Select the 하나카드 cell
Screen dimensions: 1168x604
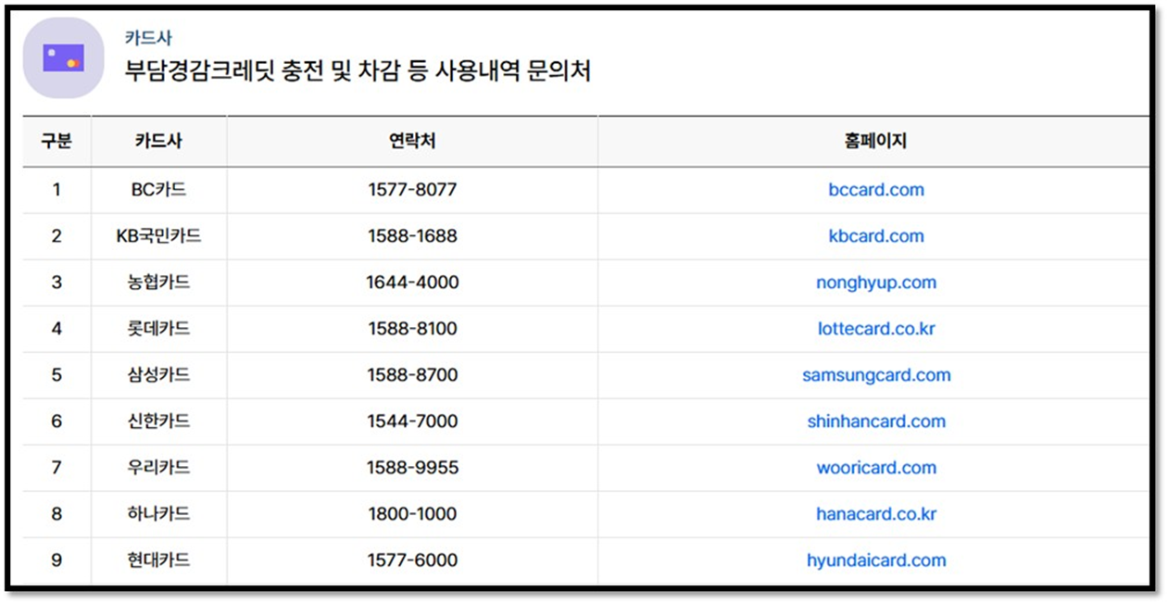coord(158,514)
